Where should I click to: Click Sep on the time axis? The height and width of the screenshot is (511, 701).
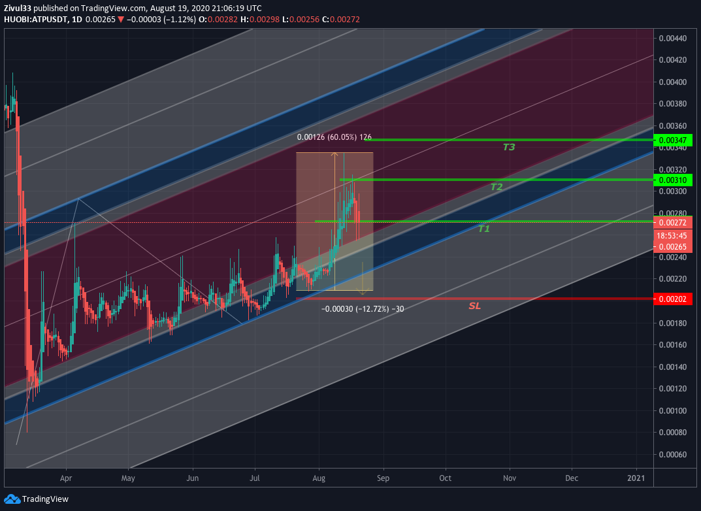383,478
